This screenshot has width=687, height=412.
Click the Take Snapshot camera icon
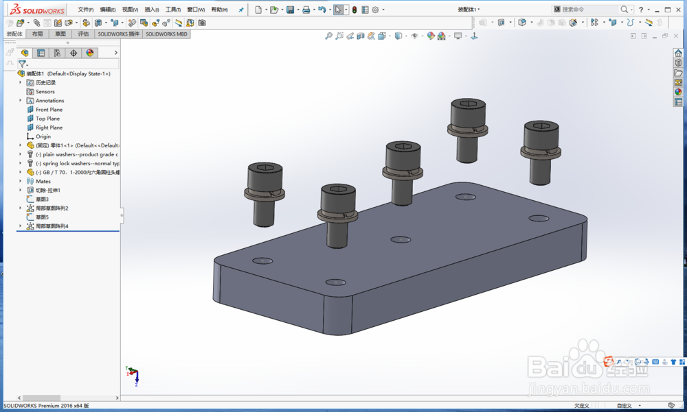[202, 23]
